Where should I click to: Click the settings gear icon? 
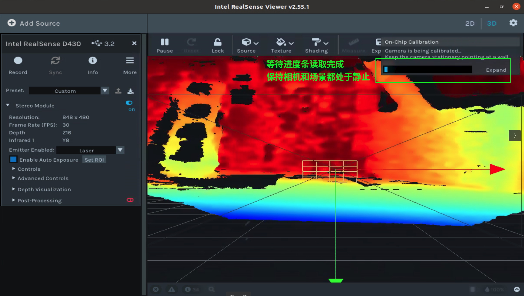click(x=513, y=23)
